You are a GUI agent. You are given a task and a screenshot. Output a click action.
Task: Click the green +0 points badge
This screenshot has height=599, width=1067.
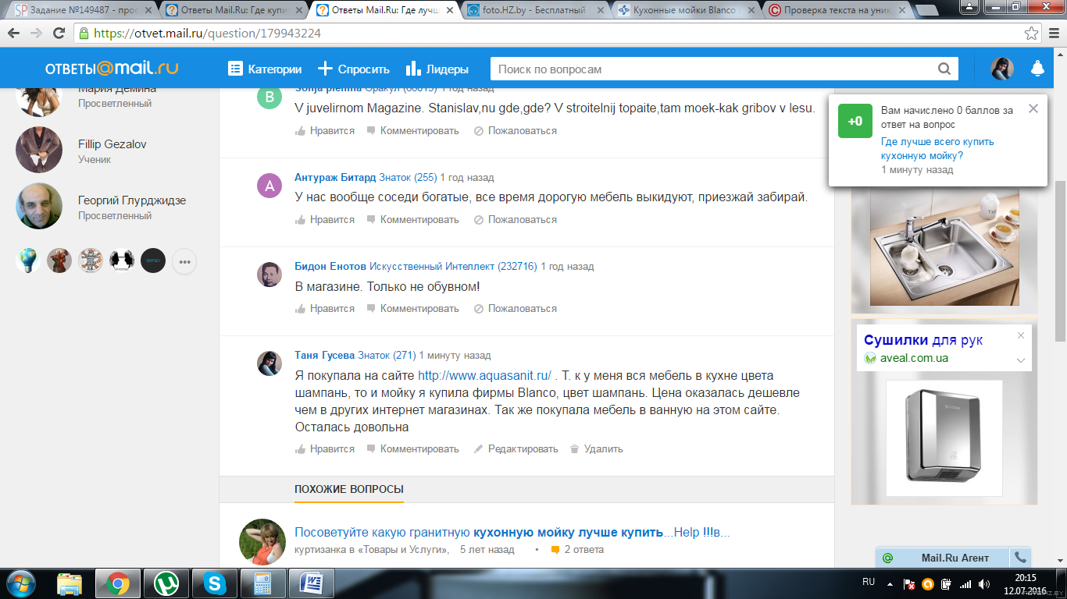pos(855,121)
